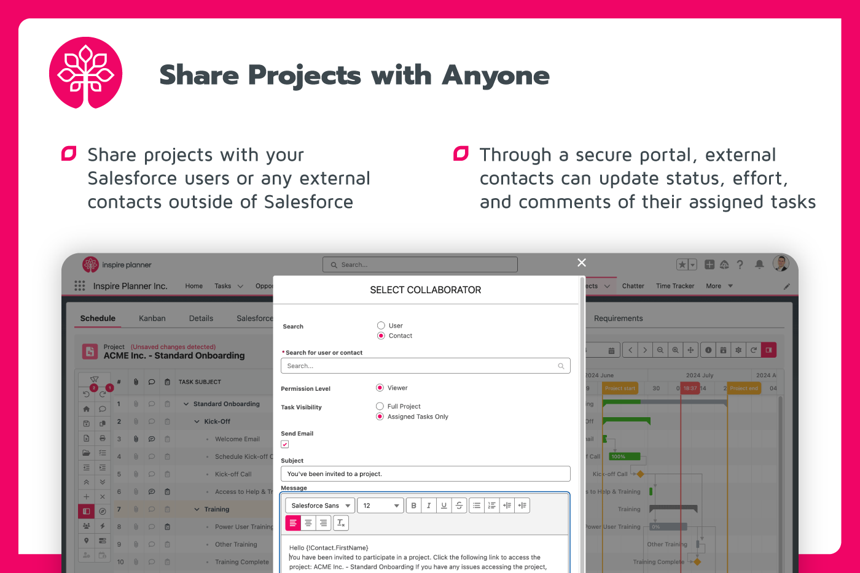Insert a numbered list in the message
This screenshot has width=860, height=573.
[x=491, y=506]
